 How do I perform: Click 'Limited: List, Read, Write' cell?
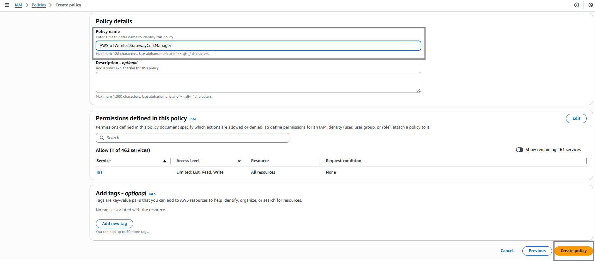click(200, 172)
